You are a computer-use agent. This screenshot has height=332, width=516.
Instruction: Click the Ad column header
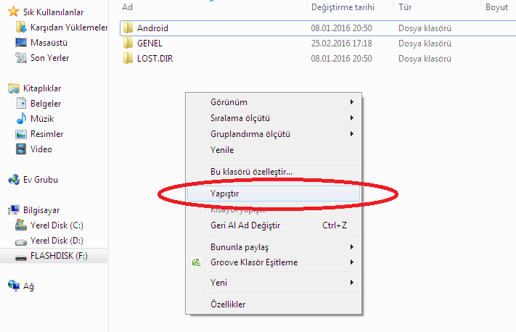click(x=128, y=7)
